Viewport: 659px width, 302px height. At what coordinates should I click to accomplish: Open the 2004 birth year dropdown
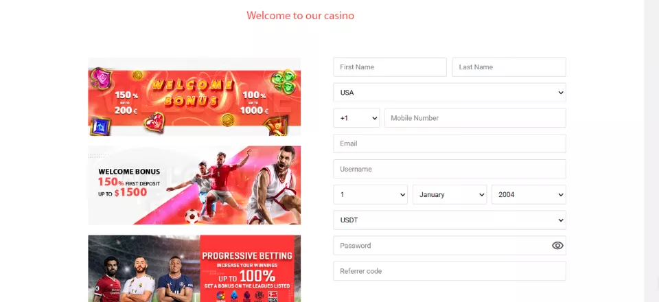tap(529, 195)
